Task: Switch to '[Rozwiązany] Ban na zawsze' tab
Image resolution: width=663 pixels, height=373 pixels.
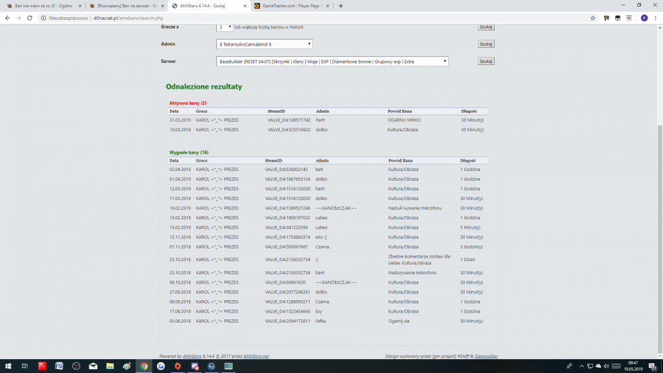Action: [x=125, y=6]
